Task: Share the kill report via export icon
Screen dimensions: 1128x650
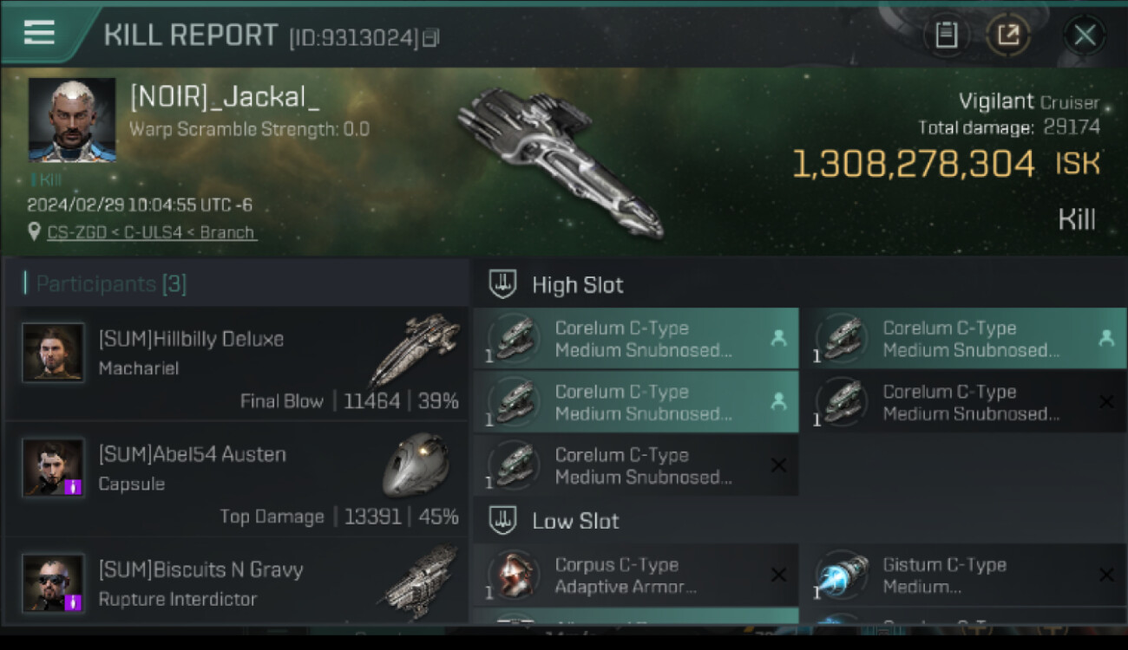Action: (1008, 35)
